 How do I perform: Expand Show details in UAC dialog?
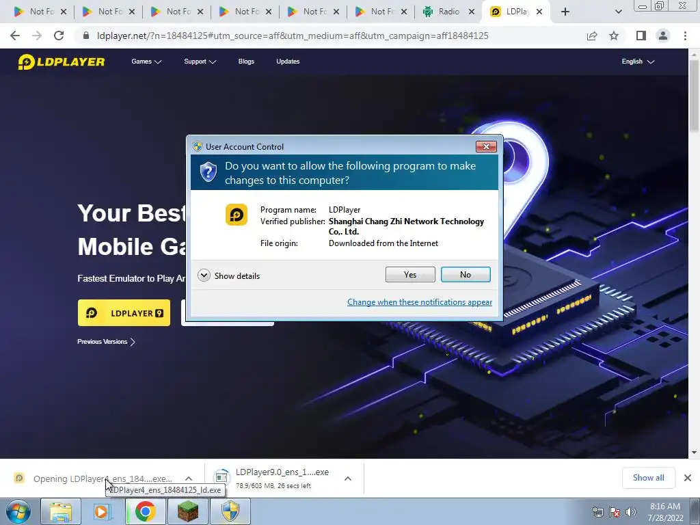pos(228,275)
